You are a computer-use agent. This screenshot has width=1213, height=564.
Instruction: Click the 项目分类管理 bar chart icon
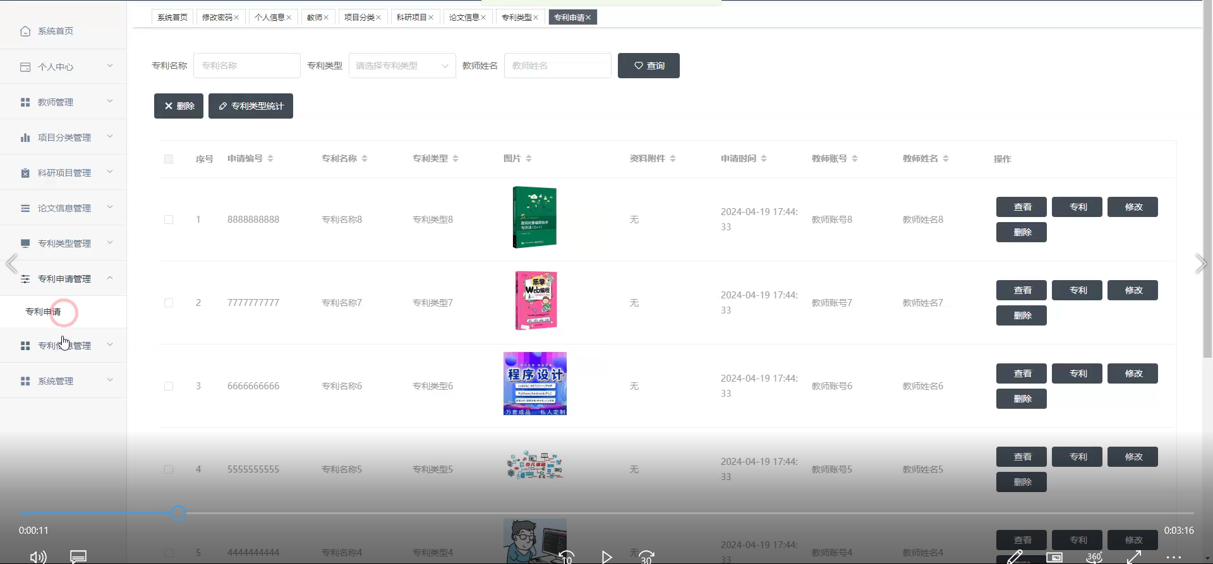(25, 138)
